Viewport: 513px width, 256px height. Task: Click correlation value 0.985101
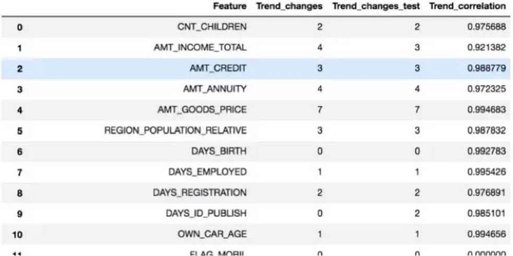pyautogui.click(x=486, y=214)
